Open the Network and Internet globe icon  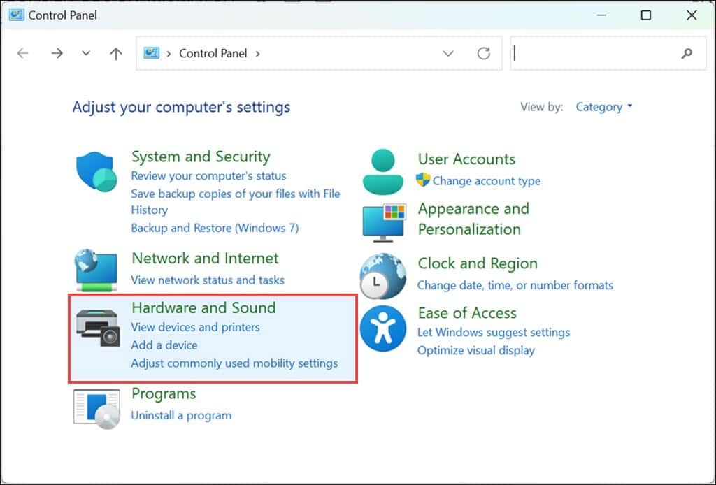(96, 270)
